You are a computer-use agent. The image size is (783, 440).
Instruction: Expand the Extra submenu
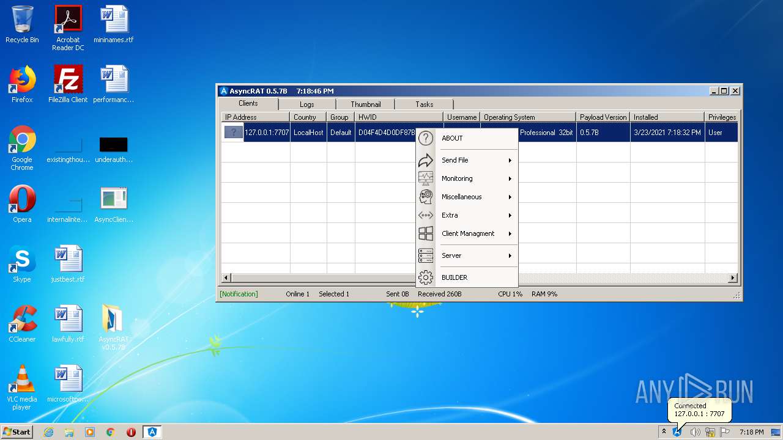tap(510, 215)
